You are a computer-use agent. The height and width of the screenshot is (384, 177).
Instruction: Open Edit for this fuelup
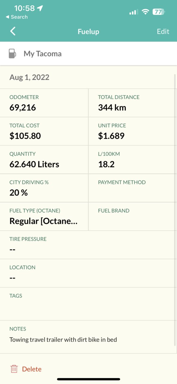[x=163, y=32]
